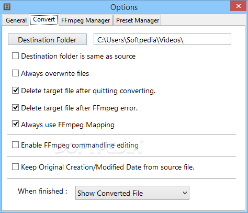This screenshot has width=248, height=213.
Task: Click the application icon in the title bar
Action: [7, 7]
